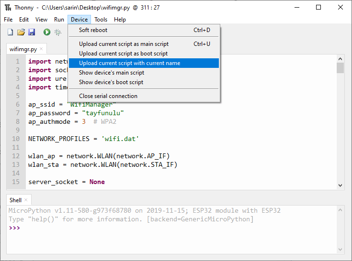Click the import keyword on line 1
352x261 pixels.
point(40,61)
